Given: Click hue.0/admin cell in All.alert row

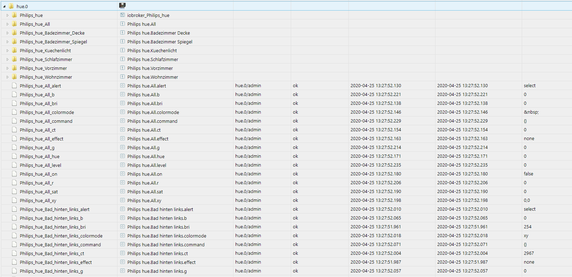Looking at the screenshot, I should click(248, 85).
